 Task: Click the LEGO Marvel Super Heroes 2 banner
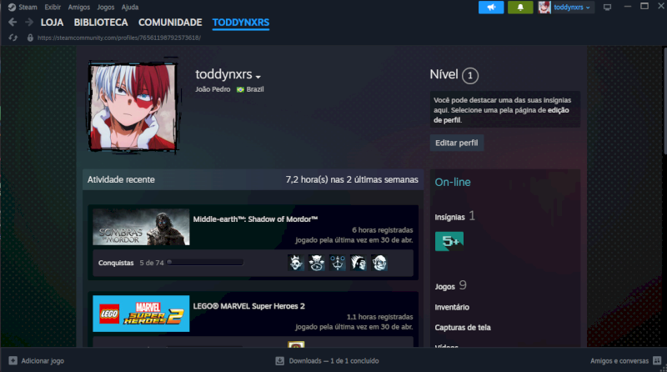[141, 314]
